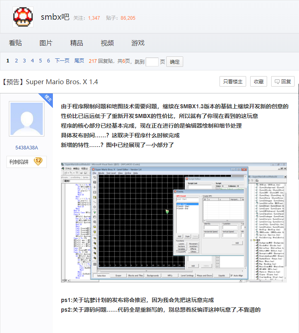299x333 pixels.
Task: Open poster's default profile avatar
Action: pyautogui.click(x=27, y=119)
